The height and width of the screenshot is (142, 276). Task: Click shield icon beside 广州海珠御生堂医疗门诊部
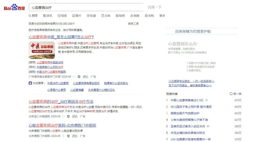point(79,77)
